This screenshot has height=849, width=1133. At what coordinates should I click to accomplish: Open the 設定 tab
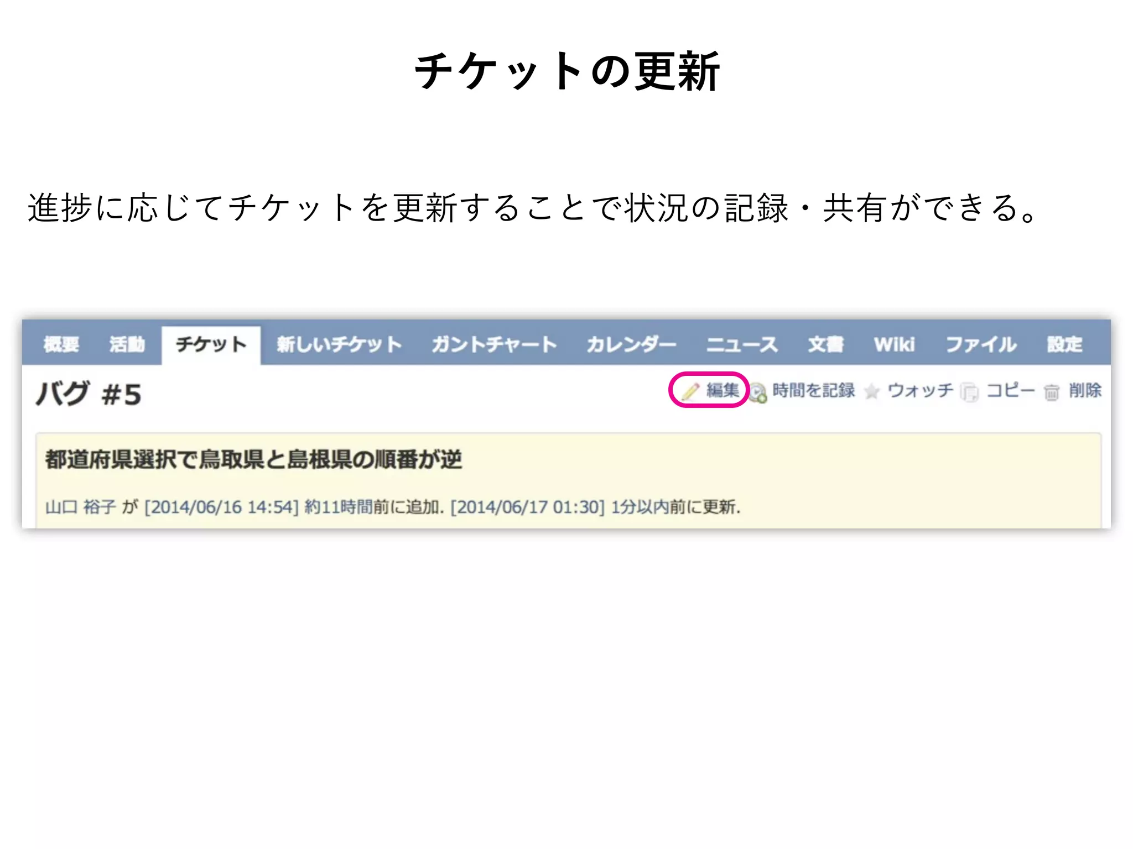(1064, 345)
